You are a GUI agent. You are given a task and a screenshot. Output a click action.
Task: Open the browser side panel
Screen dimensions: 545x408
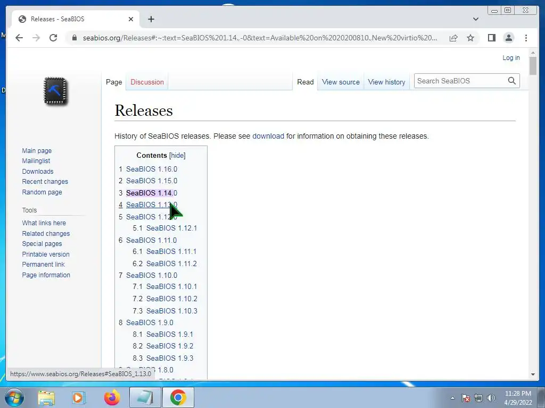click(x=491, y=38)
